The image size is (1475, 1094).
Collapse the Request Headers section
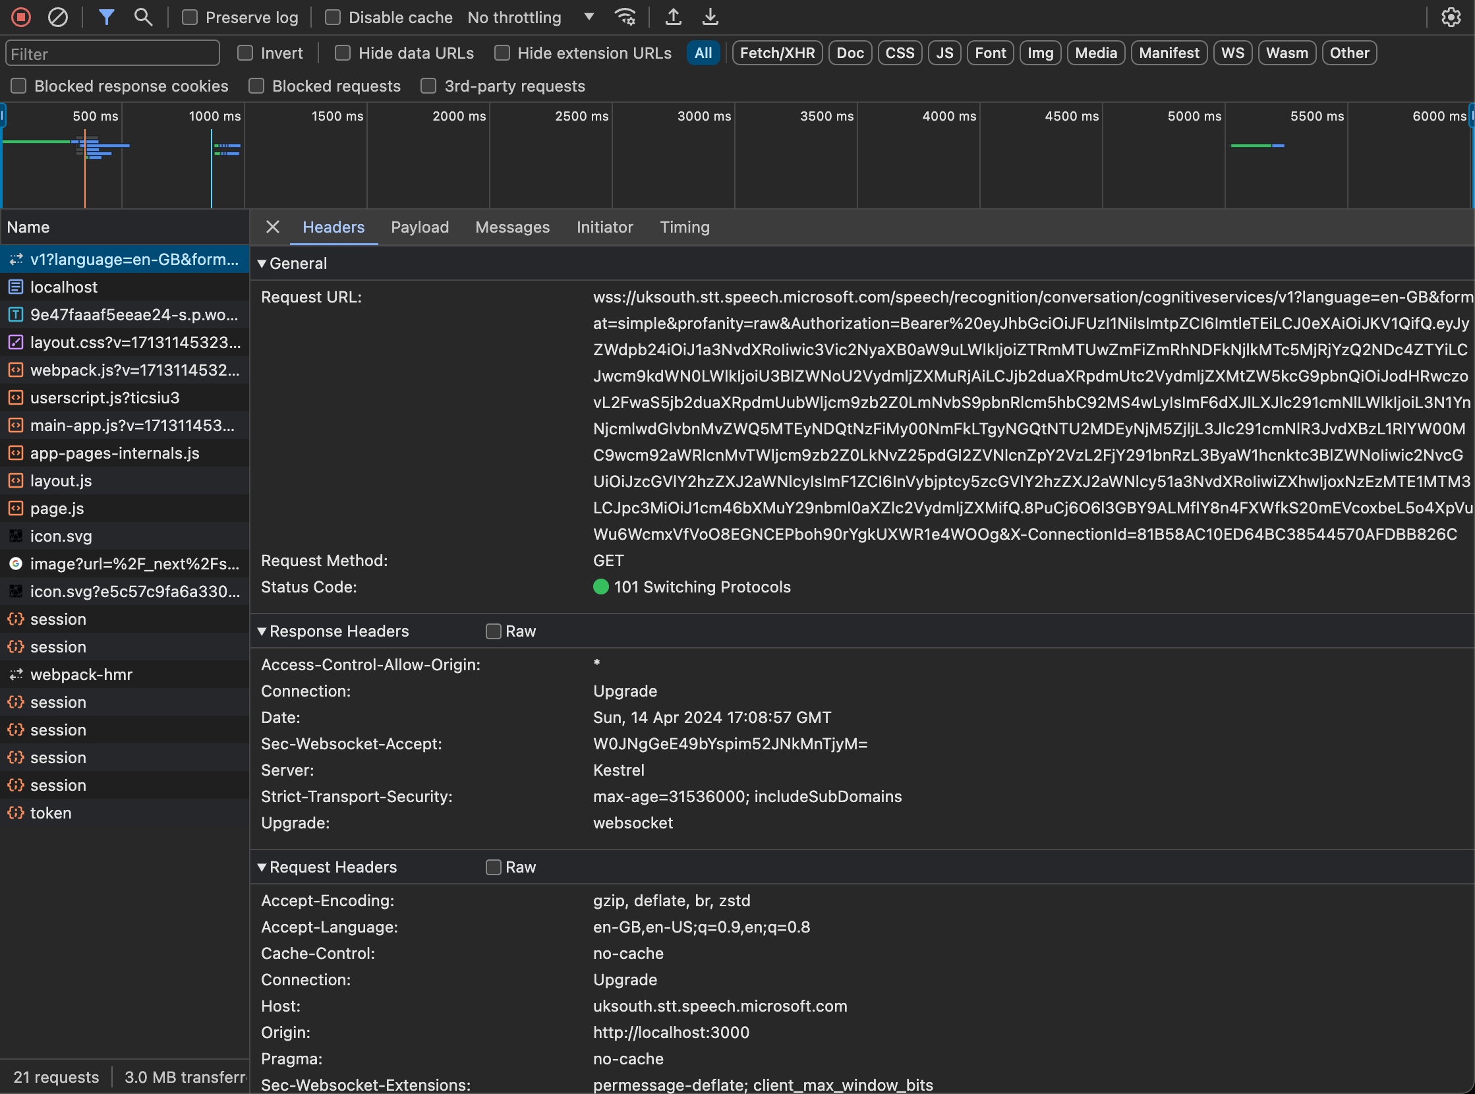tap(262, 867)
